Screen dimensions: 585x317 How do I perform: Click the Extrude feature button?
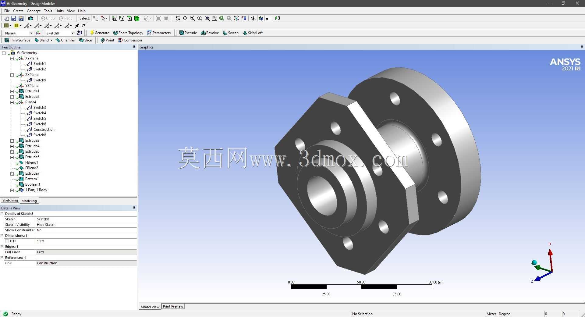point(188,33)
